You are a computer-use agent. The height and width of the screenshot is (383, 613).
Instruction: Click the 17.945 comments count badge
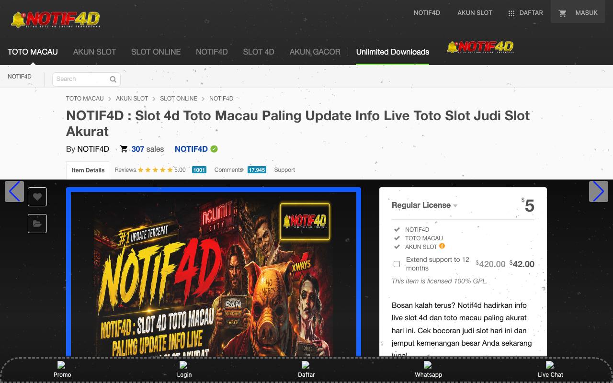pyautogui.click(x=257, y=170)
